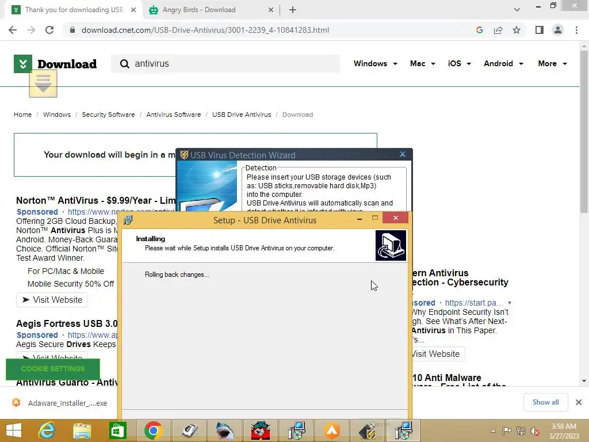589x442 pixels.
Task: Click Visit Website under Norton ad
Action: 52,300
